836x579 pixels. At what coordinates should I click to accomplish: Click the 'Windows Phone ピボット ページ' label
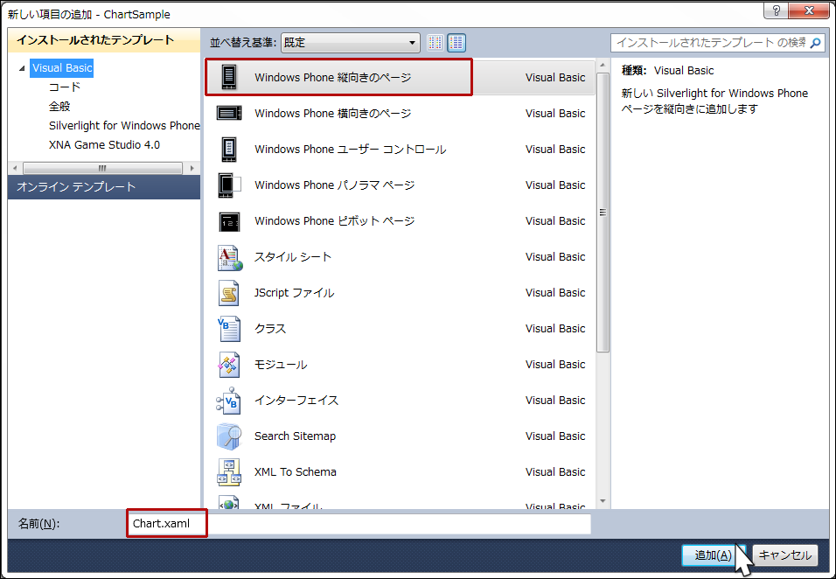334,220
